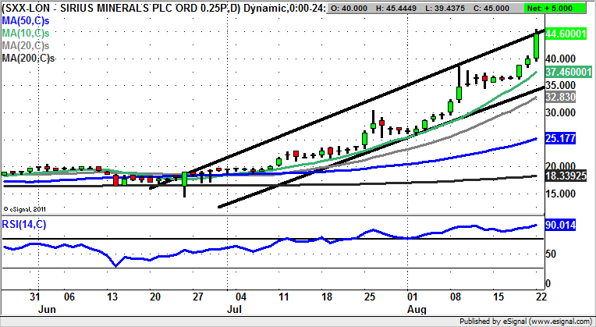The height and width of the screenshot is (327, 596).
Task: Click the tall green candle at far right
Action: [x=536, y=44]
